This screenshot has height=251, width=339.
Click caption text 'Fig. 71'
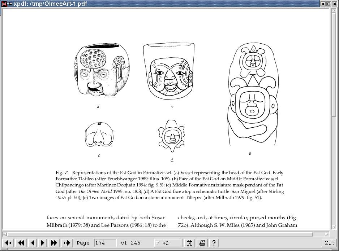coord(62,173)
